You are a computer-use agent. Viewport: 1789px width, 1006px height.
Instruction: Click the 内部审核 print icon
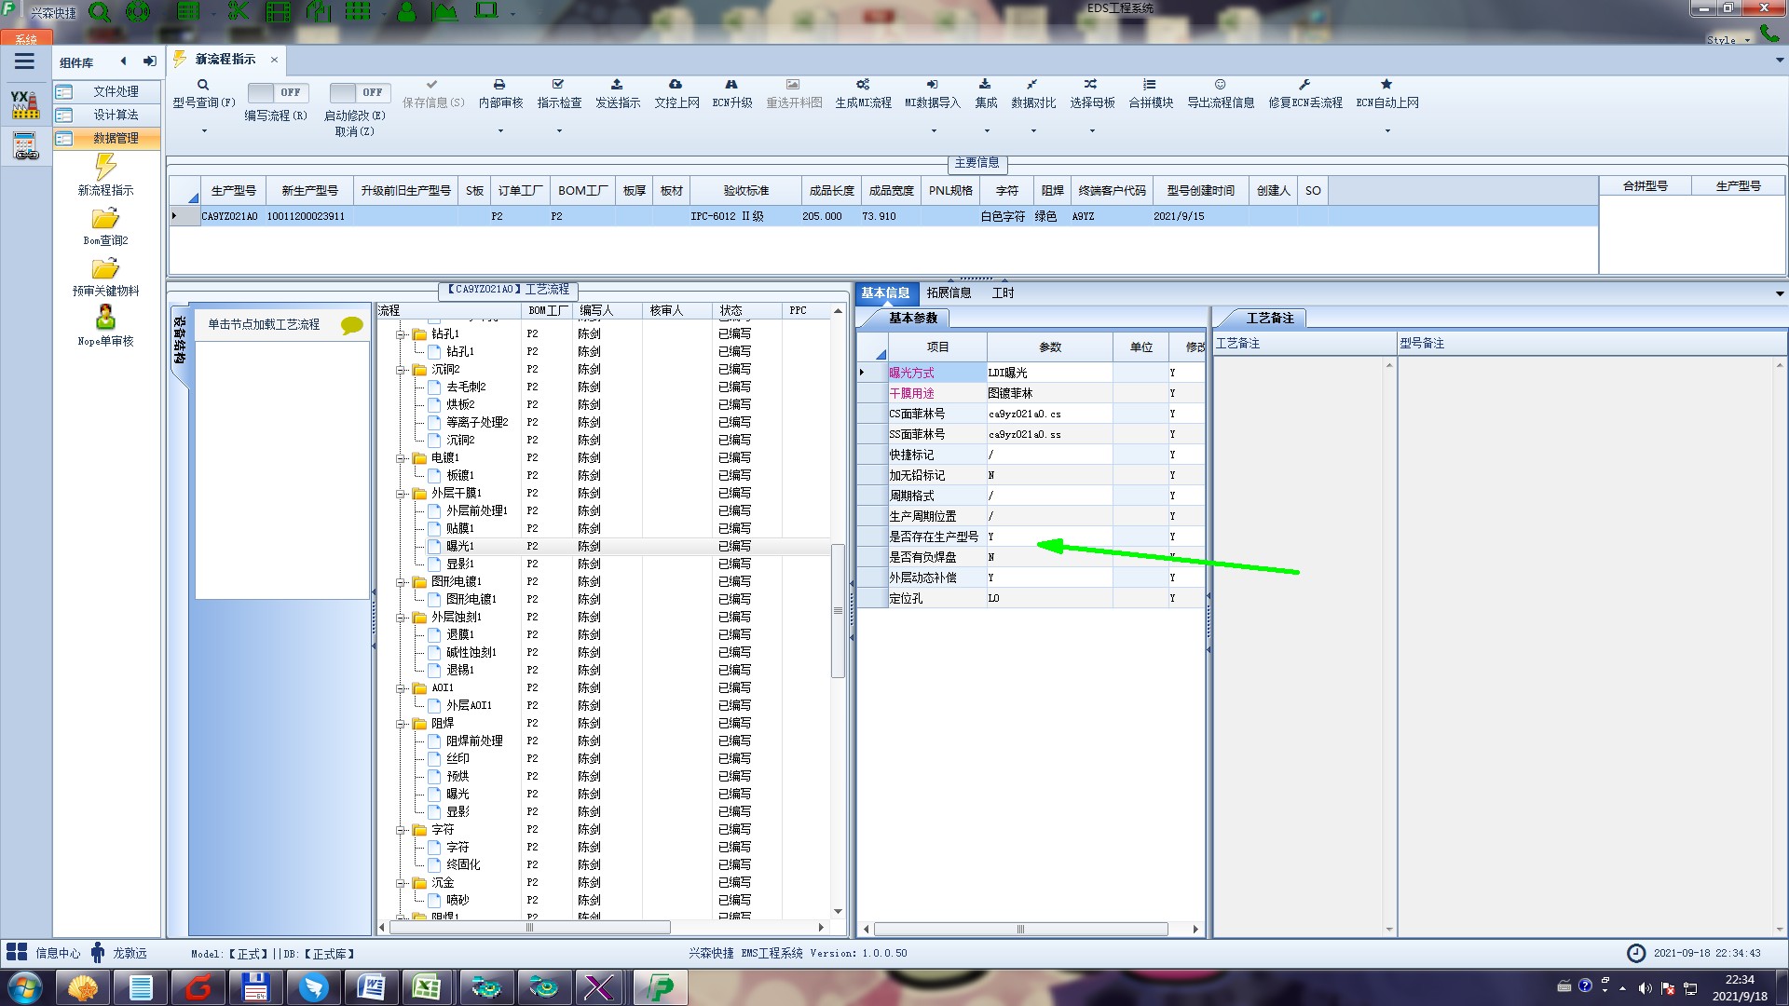point(499,85)
